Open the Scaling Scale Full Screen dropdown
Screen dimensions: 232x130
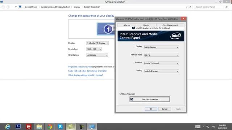click(x=161, y=71)
